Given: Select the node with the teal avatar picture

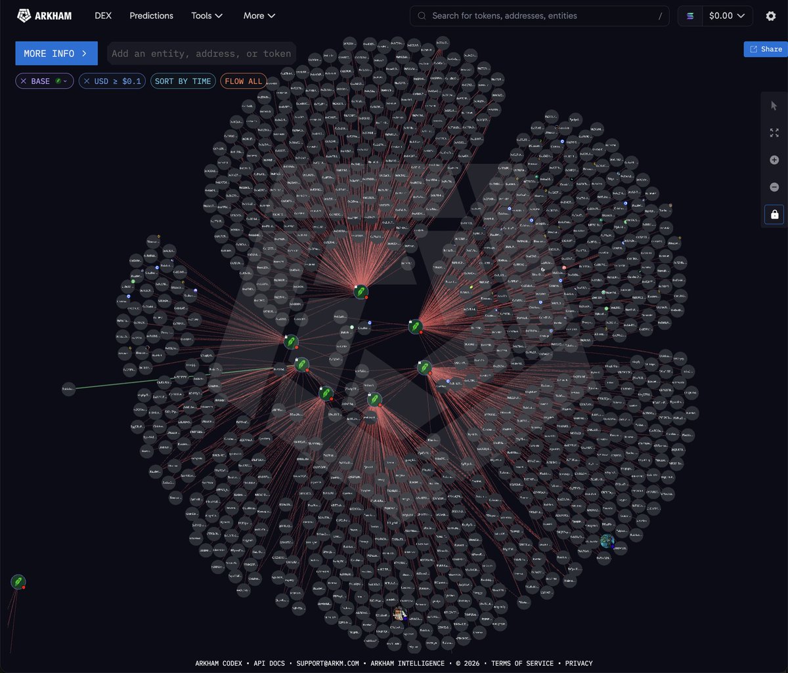Looking at the screenshot, I should pos(607,541).
